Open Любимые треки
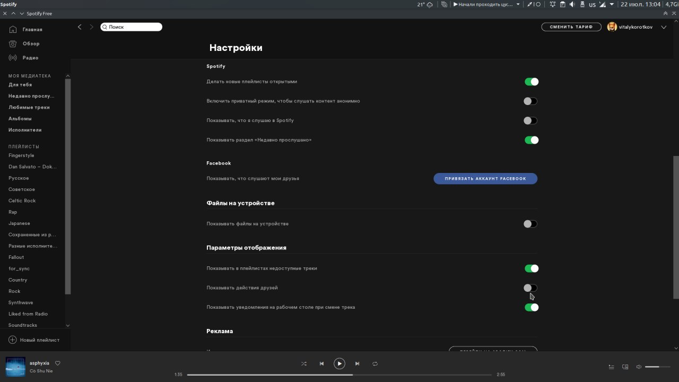The height and width of the screenshot is (382, 679). [29, 107]
